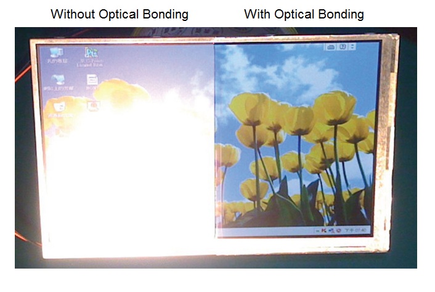435x292 pixels.
Task: Click the taskbar clock showing 07:40
Action: [x=358, y=230]
